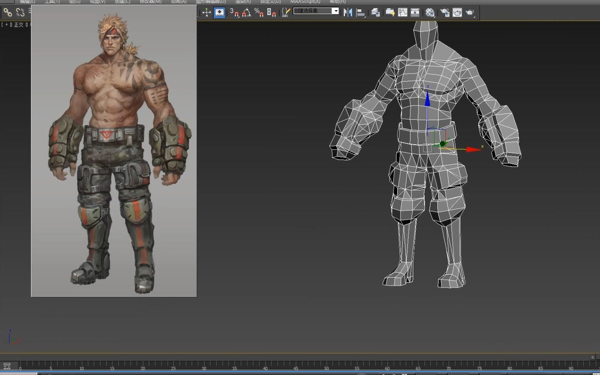Click the Use Pivot Point Center icon

tap(206, 13)
